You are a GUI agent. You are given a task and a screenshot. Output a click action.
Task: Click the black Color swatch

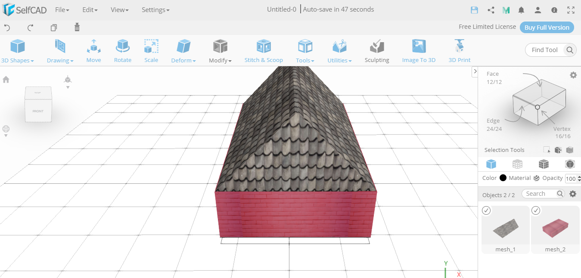pos(502,178)
